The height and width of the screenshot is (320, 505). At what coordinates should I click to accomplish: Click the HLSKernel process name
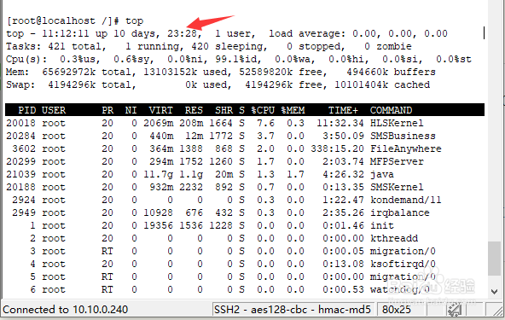397,123
